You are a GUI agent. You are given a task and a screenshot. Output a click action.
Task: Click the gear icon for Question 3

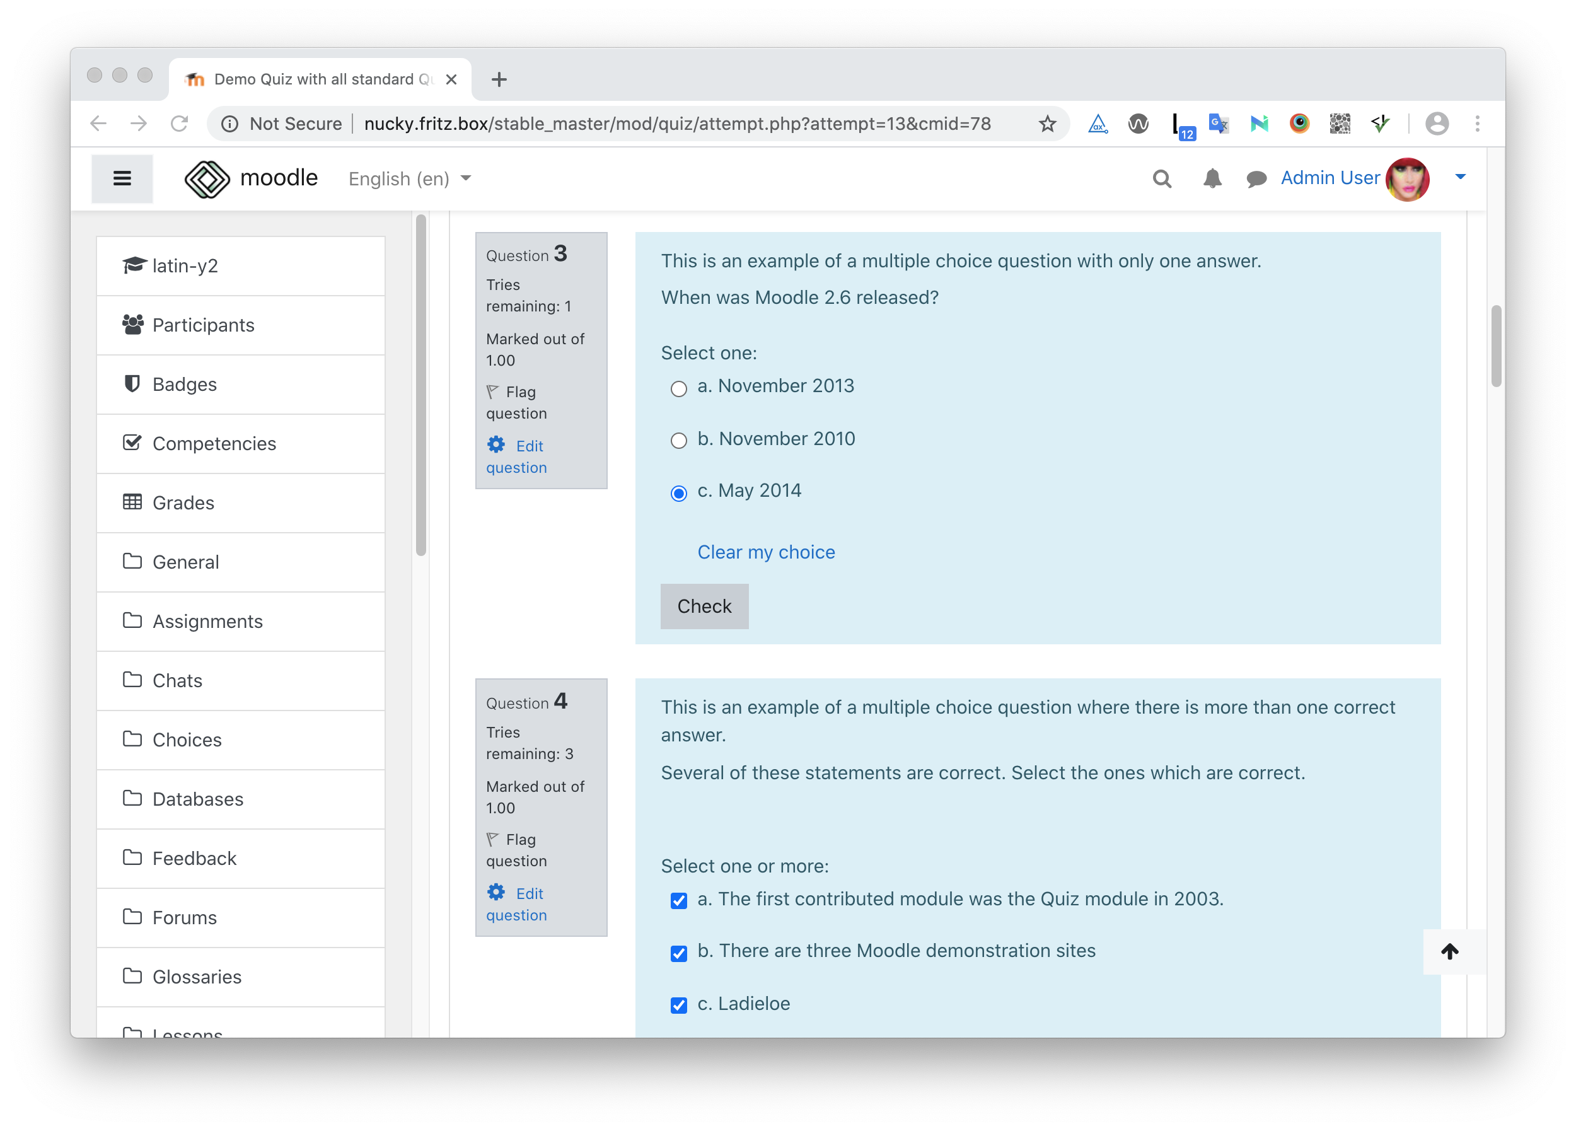pos(496,444)
